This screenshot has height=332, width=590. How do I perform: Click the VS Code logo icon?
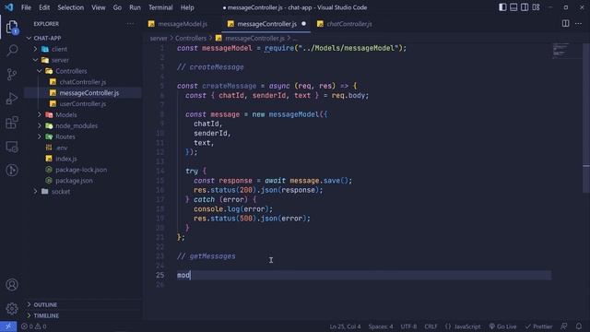click(x=8, y=7)
